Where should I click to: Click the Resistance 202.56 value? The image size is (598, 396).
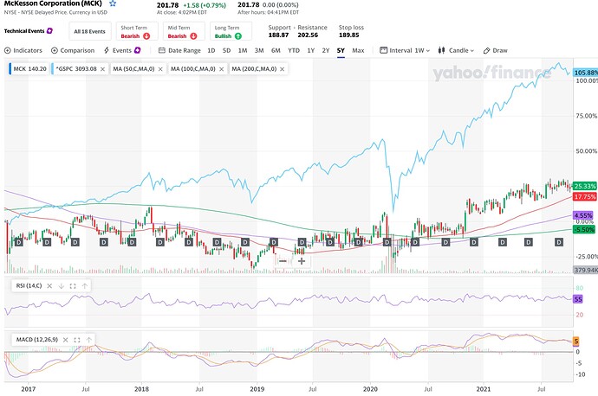coord(308,35)
